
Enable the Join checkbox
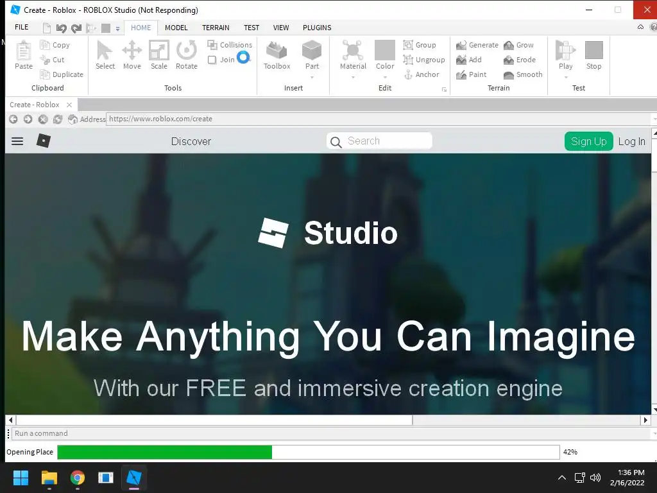point(212,60)
